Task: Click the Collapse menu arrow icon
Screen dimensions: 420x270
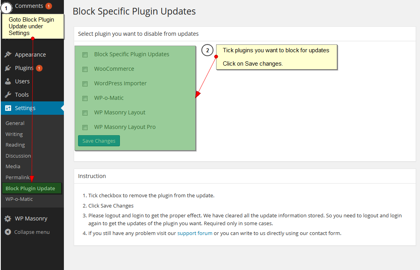Action: click(x=8, y=232)
